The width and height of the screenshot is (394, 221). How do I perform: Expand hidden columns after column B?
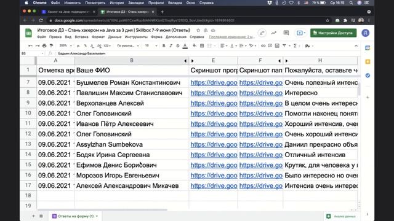click(x=185, y=61)
